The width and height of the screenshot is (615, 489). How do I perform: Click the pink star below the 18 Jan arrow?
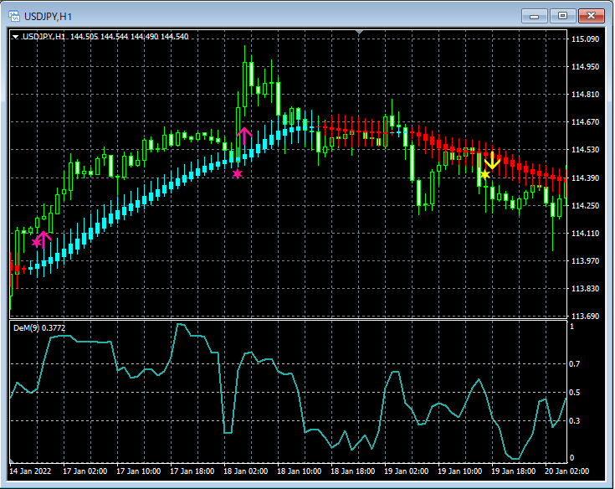(x=238, y=174)
